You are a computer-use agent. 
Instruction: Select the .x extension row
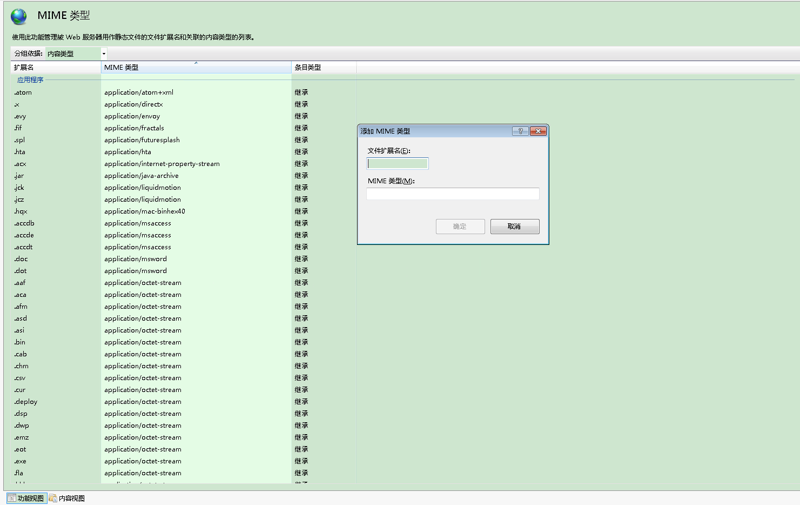[184, 104]
